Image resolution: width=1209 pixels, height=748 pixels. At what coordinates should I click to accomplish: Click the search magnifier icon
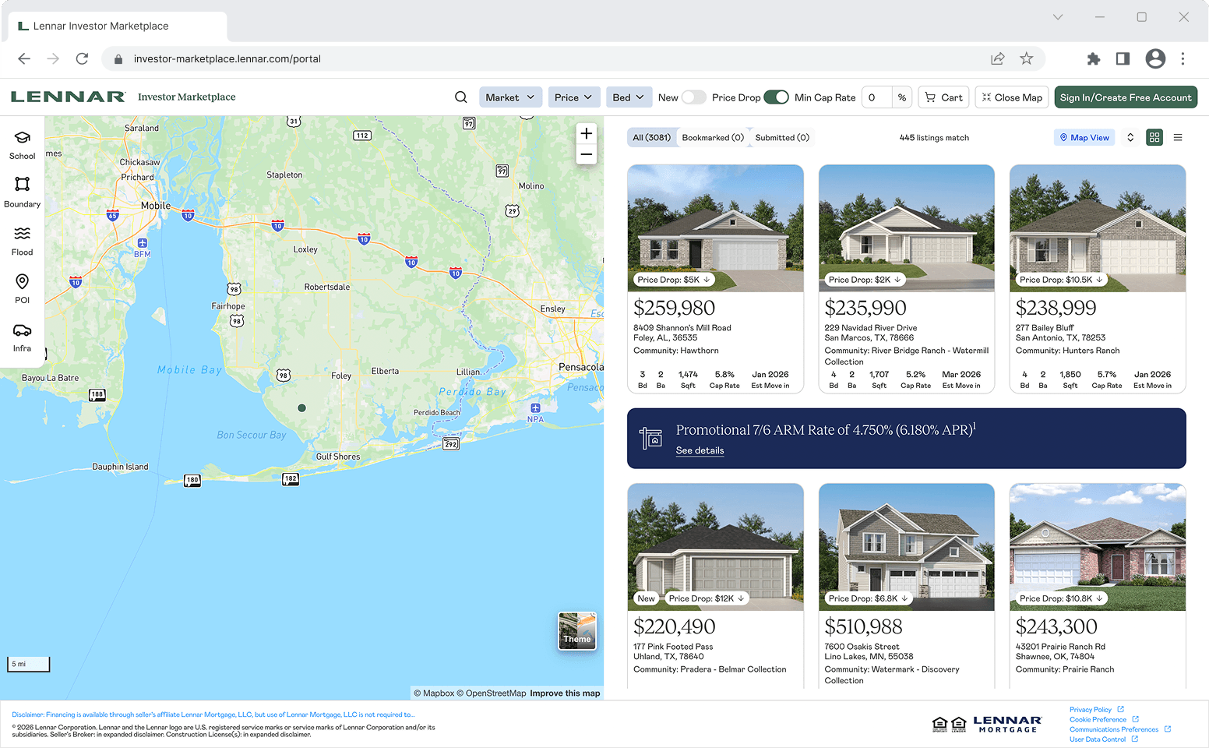(461, 97)
